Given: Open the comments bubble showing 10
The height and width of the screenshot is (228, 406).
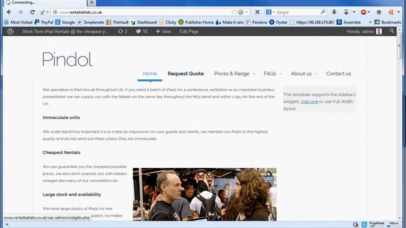Looking at the screenshot, I should [x=141, y=32].
